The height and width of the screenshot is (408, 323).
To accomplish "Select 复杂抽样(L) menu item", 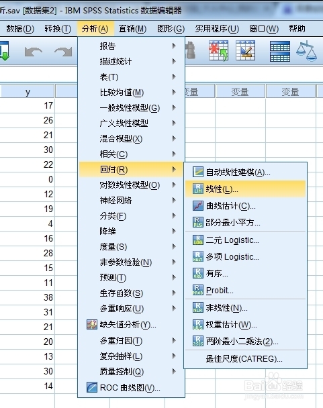I will click(x=131, y=356).
